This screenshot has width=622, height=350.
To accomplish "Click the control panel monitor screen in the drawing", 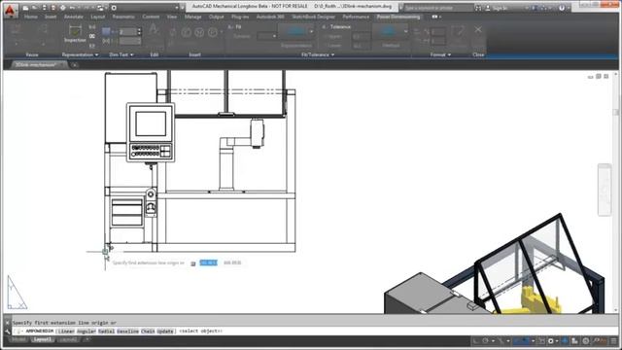I will pos(151,123).
